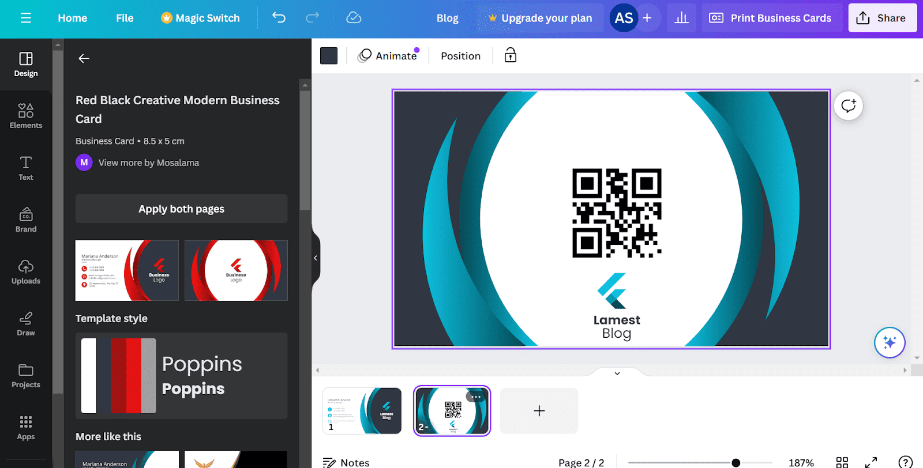Add collaborator with plus icon

[647, 18]
